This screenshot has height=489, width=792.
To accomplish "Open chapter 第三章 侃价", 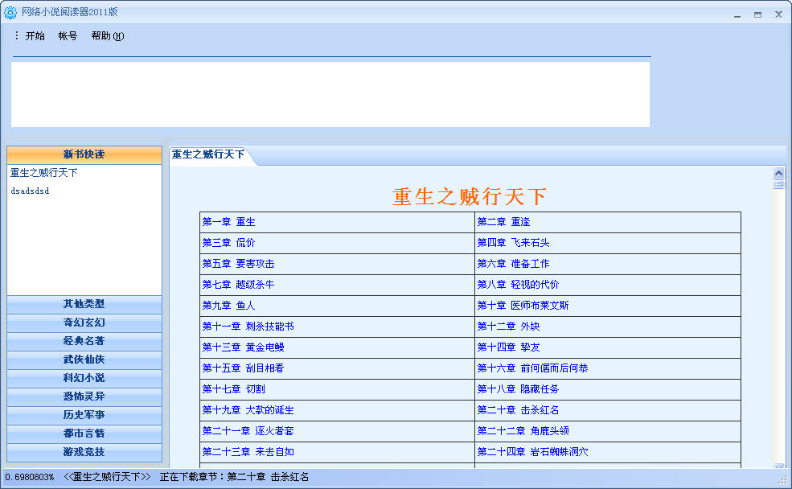I will (229, 243).
